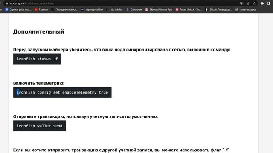Bookmark this page with the star icon
The height and width of the screenshot is (153, 273).
(254, 3)
